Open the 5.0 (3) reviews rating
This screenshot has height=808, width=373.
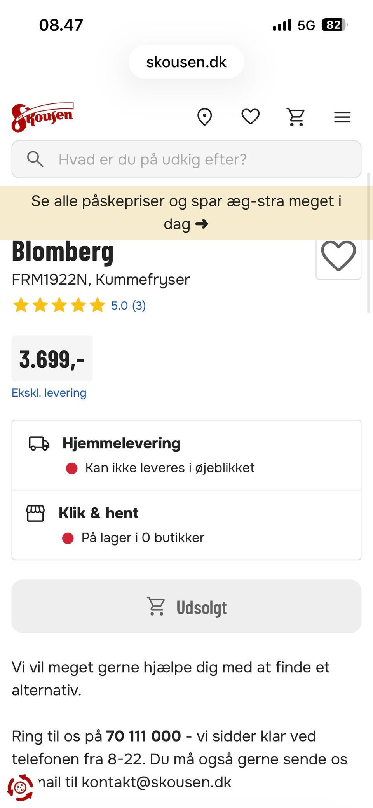(127, 306)
